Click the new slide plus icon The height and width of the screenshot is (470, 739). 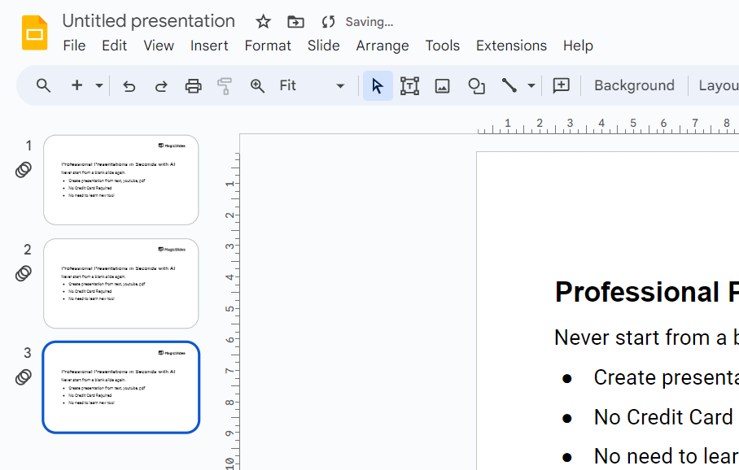tap(77, 85)
